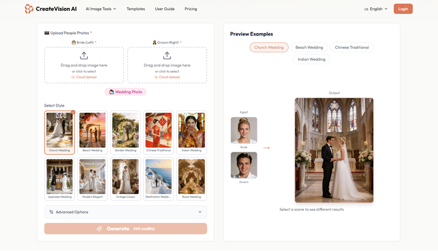
Task: Switch to Indian Wedding preview tab
Action: point(312,59)
